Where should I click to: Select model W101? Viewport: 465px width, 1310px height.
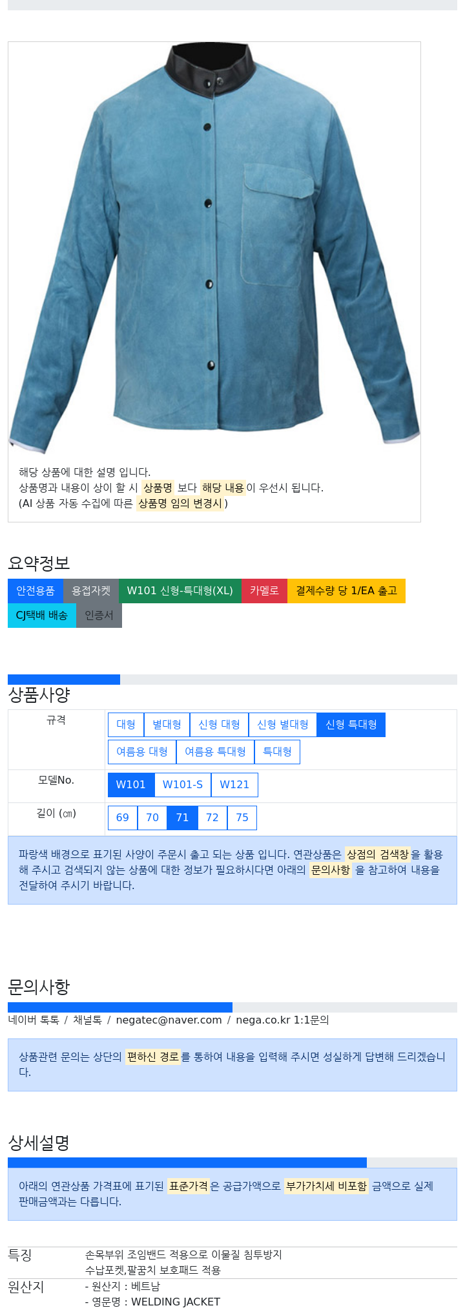[x=131, y=784]
